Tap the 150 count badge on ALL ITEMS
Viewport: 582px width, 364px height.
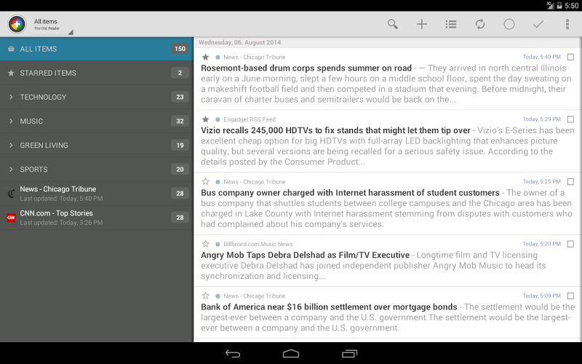click(180, 49)
